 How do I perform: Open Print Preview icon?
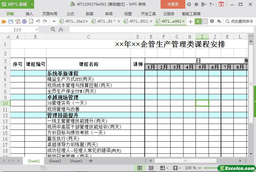[x=31, y=21]
